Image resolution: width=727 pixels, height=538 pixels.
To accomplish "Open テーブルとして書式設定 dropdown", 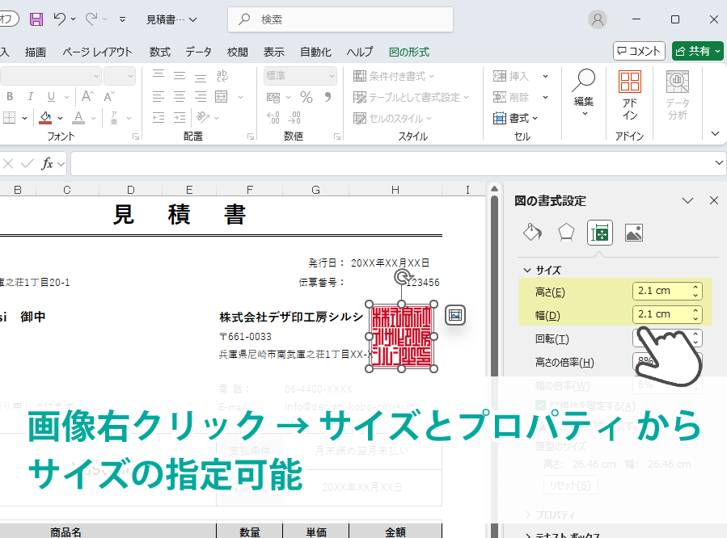I will click(411, 97).
